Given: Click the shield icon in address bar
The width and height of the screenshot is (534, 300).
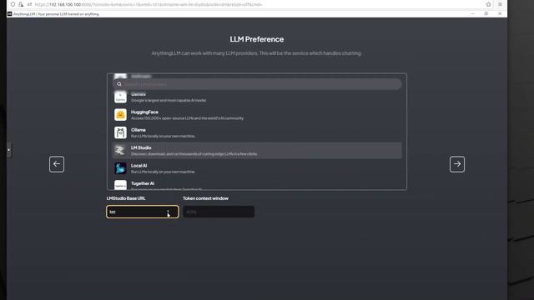Looking at the screenshot, I should 13,4.
